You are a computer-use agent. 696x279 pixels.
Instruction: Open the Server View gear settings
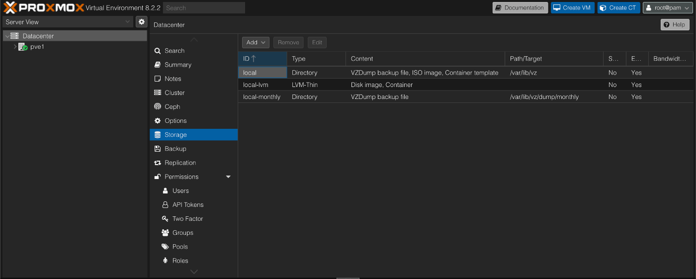[142, 22]
